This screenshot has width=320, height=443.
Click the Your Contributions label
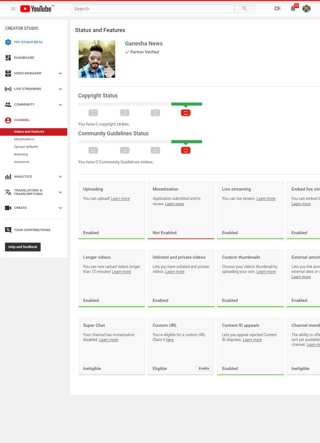coord(32,230)
